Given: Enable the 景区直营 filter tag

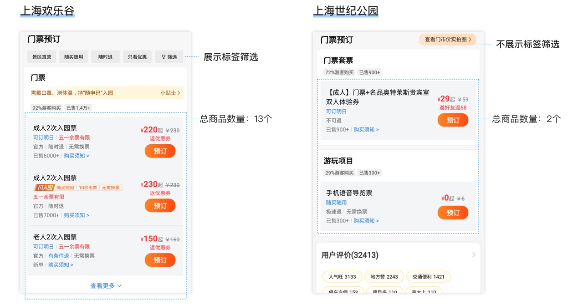Looking at the screenshot, I should click(x=41, y=56).
